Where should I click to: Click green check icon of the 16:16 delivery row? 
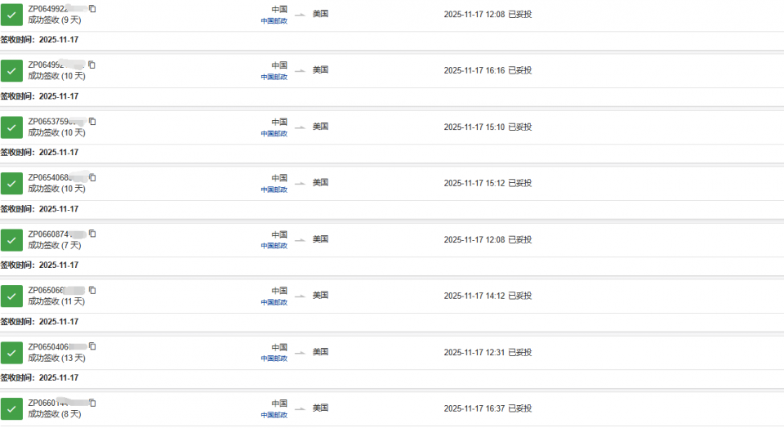[x=11, y=71]
